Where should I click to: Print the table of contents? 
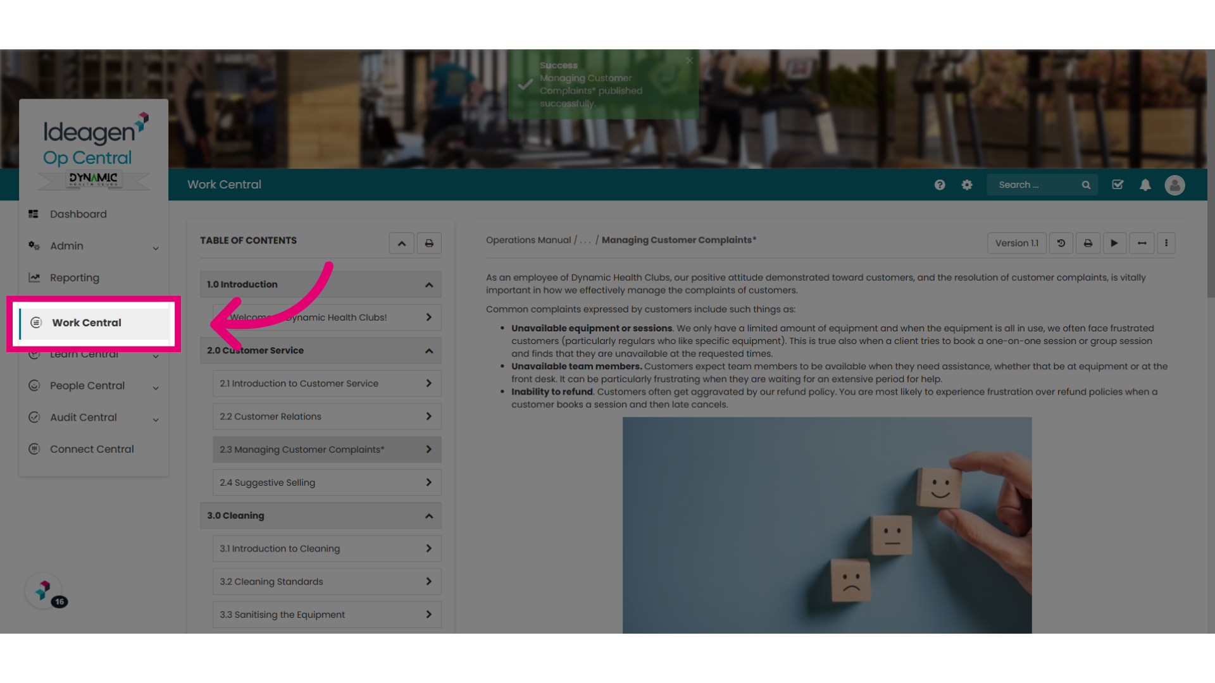[x=429, y=243]
